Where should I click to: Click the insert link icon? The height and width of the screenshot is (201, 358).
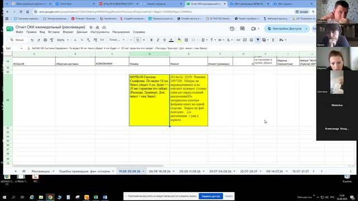click(x=238, y=40)
